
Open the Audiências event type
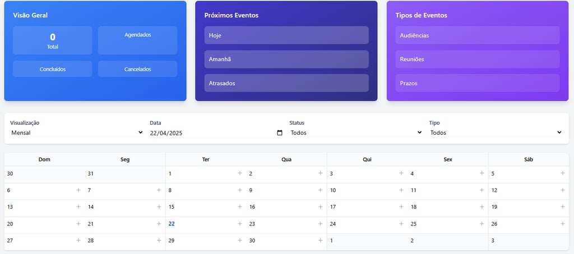tap(478, 35)
